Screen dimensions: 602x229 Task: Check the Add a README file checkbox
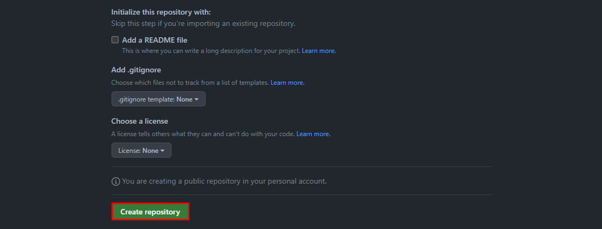(x=115, y=40)
